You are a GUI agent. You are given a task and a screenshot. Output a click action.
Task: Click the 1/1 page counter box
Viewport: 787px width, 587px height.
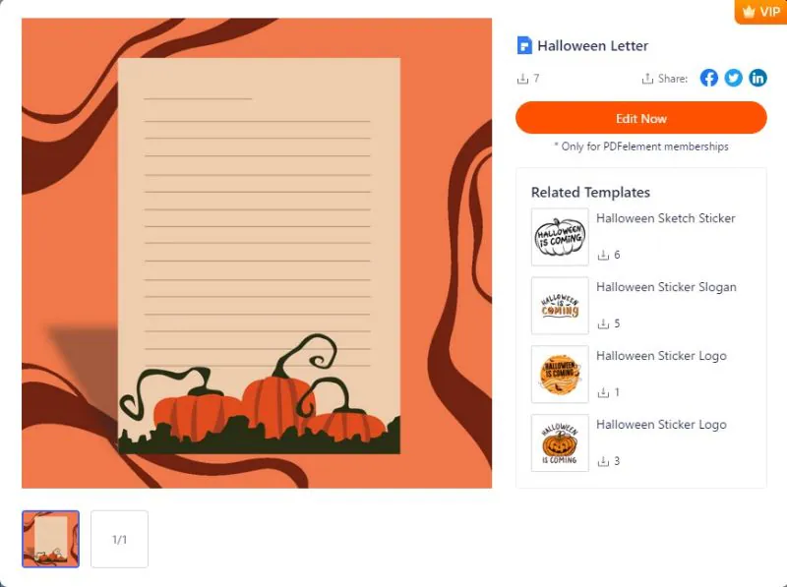coord(119,540)
